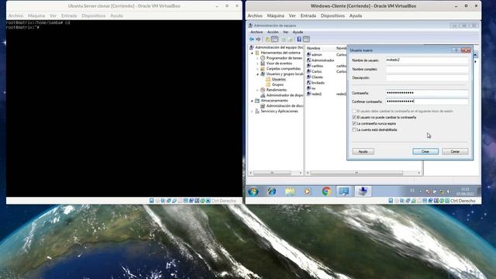Open Archivo menu in Ubuntu Server VirtualBox window

tap(15, 15)
